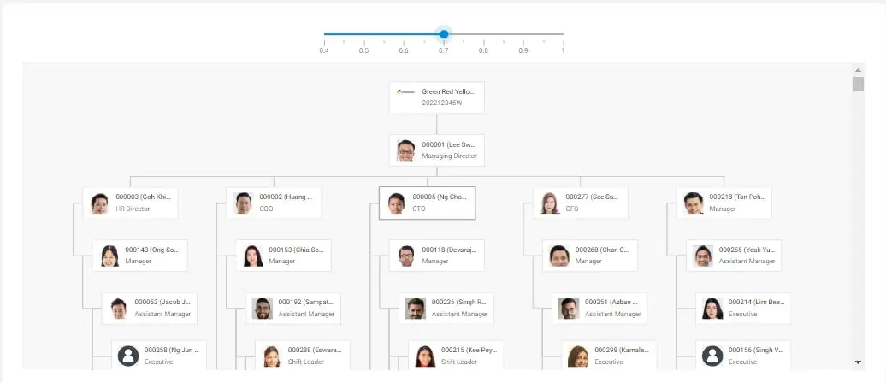This screenshot has width=886, height=383.
Task: Click 000192 Sampat's photo
Action: click(x=263, y=309)
